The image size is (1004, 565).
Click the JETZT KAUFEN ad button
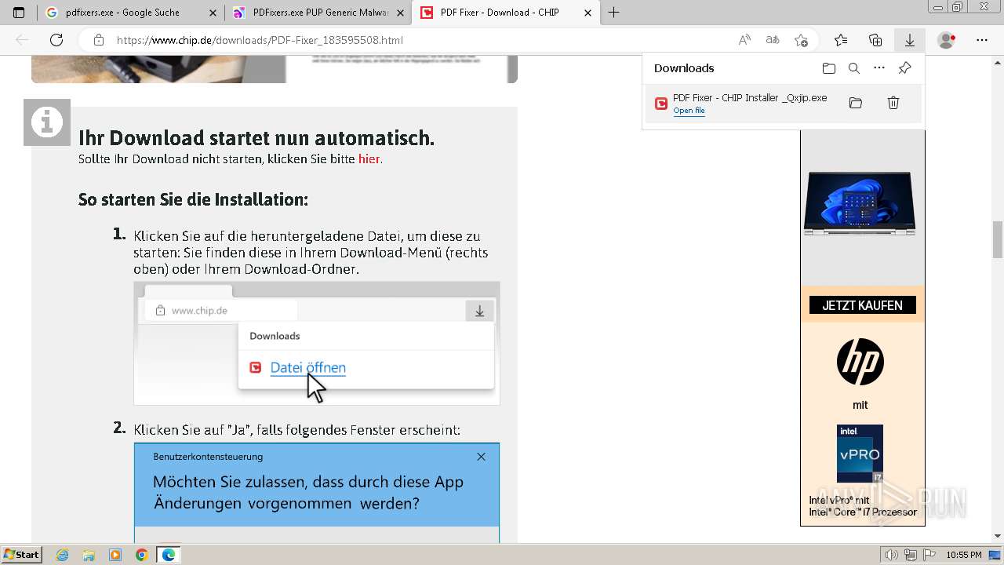pyautogui.click(x=862, y=305)
